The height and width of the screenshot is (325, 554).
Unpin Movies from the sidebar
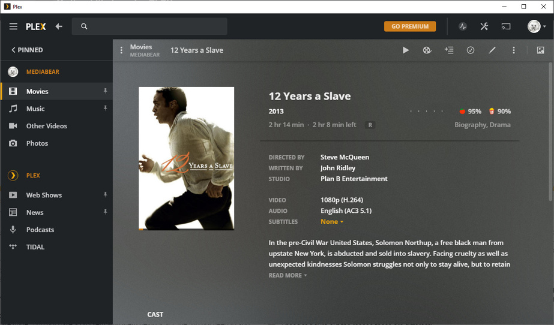[x=105, y=91]
